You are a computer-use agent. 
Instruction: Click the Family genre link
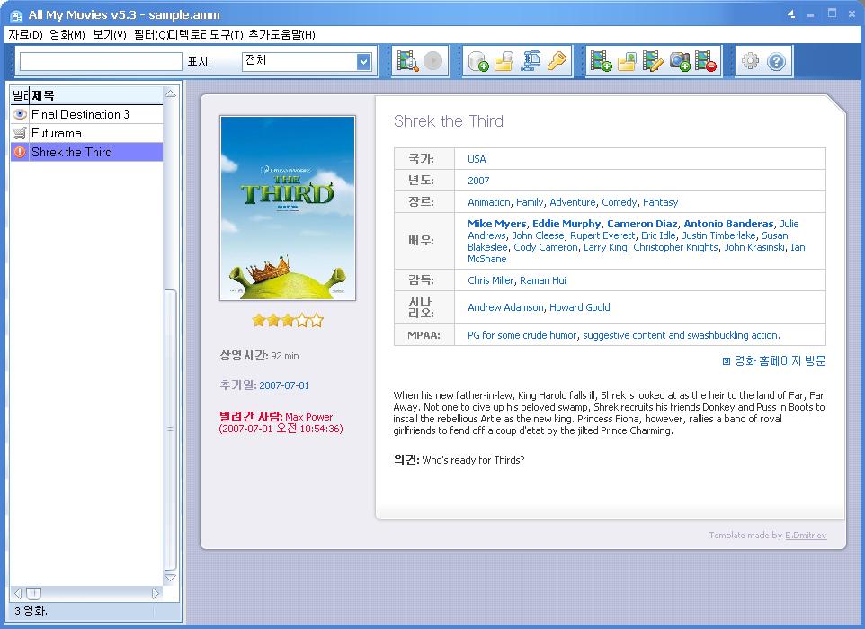coord(530,202)
